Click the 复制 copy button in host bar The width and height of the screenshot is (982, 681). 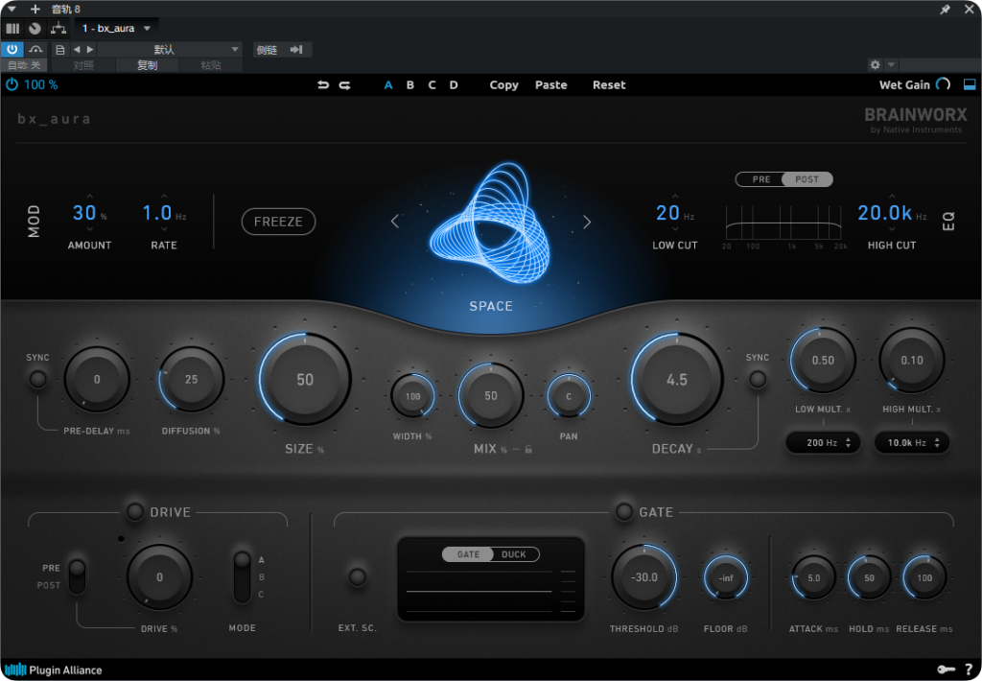tap(147, 65)
